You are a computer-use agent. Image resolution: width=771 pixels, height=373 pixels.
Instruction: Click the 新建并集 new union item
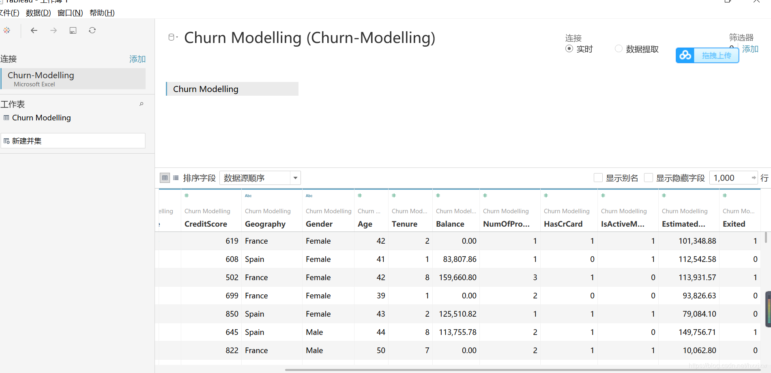click(x=73, y=141)
